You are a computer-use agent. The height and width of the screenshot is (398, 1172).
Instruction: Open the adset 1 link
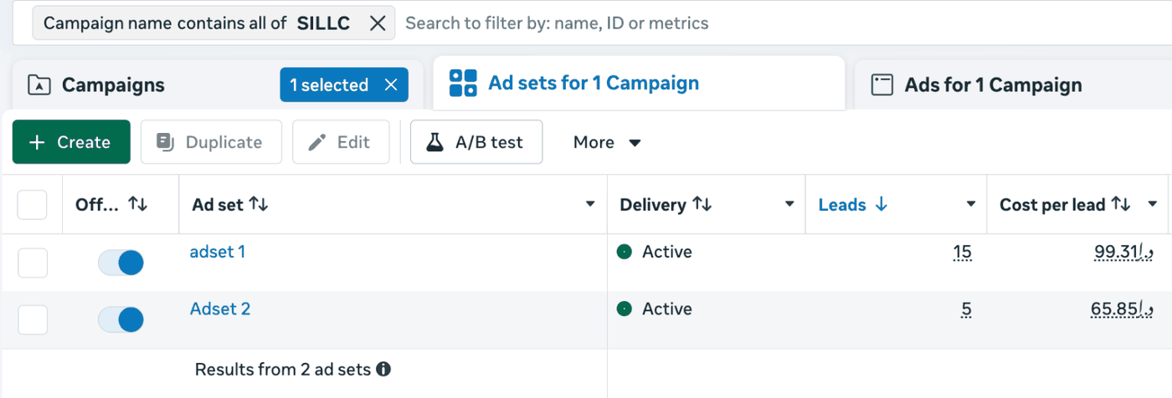218,252
